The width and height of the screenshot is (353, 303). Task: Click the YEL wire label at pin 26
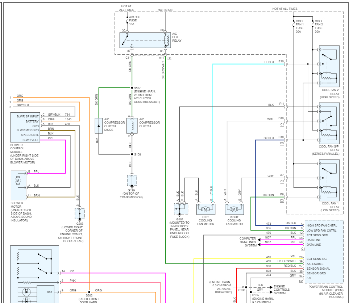[x=293, y=256]
